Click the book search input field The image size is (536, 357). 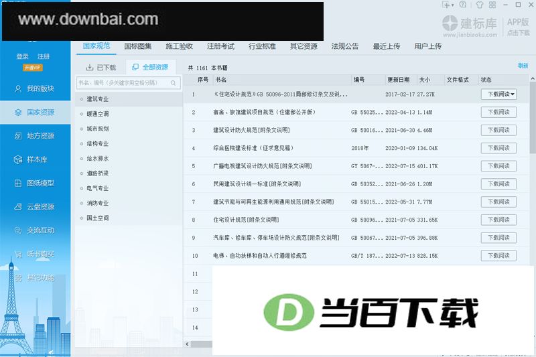click(x=129, y=83)
